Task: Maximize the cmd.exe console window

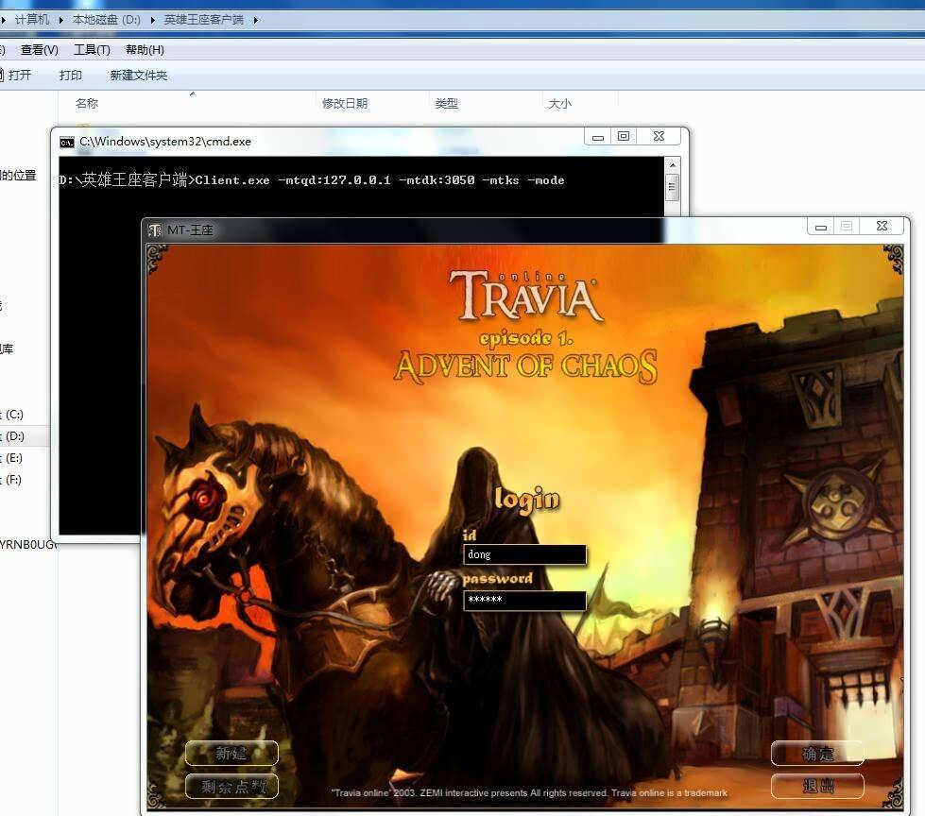Action: [624, 137]
